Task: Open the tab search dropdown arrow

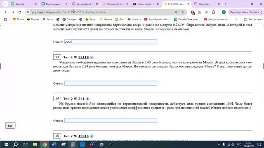Action: 5,4
